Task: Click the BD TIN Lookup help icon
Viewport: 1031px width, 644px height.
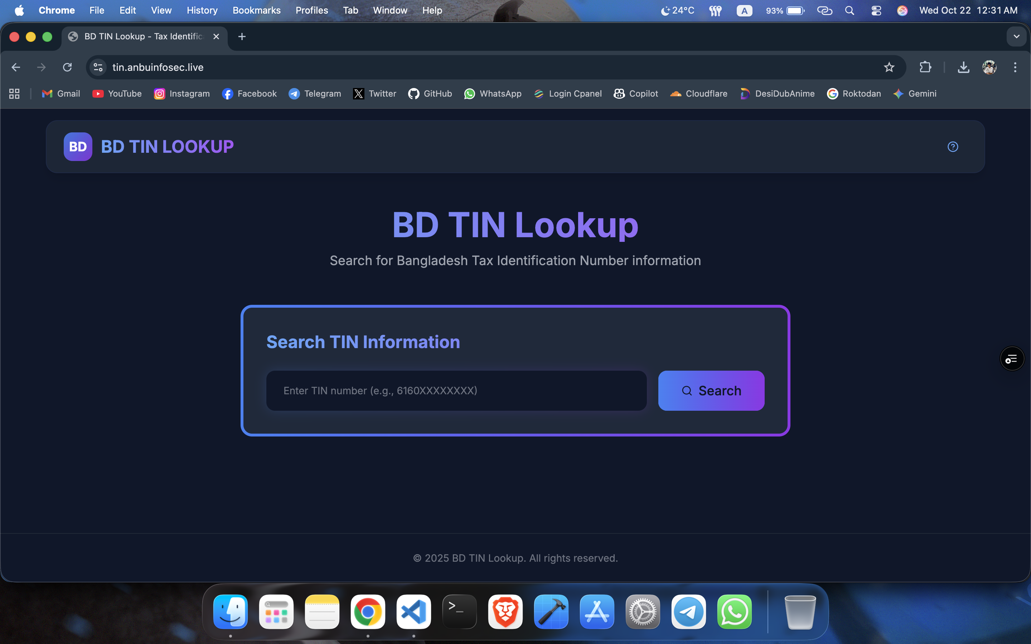Action: (x=953, y=147)
